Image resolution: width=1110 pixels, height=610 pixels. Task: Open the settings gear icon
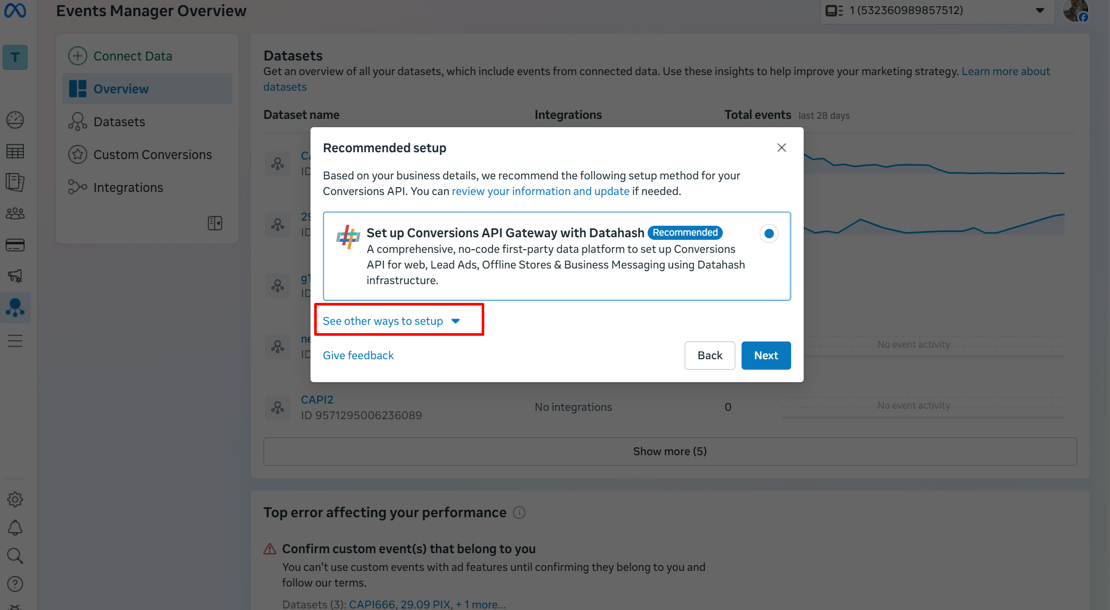click(x=15, y=499)
